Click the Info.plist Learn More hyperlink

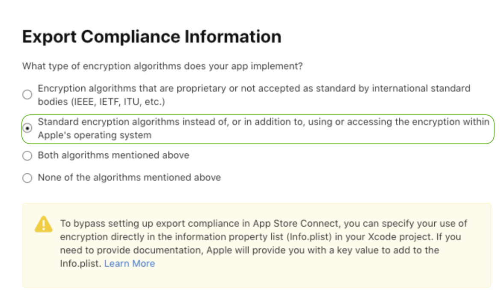click(129, 263)
